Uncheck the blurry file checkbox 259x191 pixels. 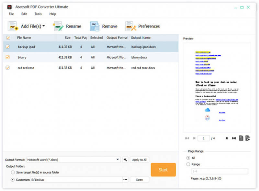pyautogui.click(x=7, y=57)
